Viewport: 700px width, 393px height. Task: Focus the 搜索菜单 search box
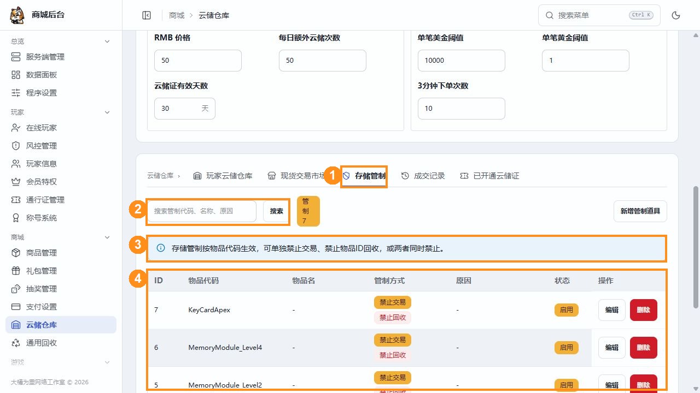click(599, 15)
